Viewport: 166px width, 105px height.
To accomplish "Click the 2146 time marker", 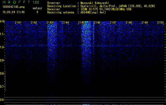I will point(97,22).
